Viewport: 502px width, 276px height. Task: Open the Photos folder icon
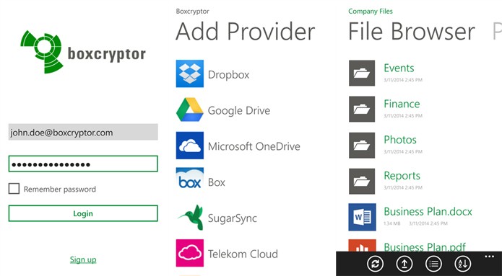(362, 146)
